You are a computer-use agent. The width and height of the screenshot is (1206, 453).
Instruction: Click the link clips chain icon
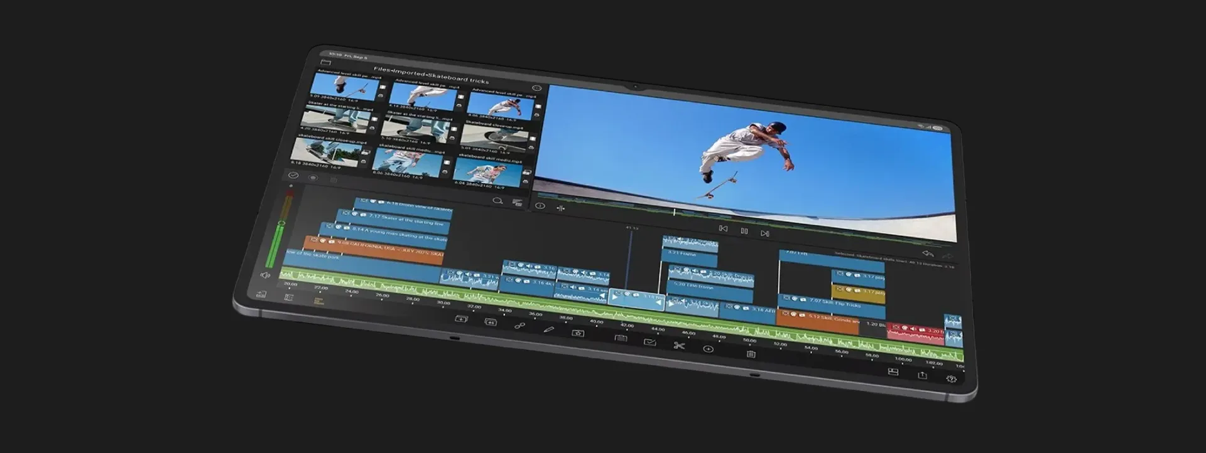click(x=519, y=325)
